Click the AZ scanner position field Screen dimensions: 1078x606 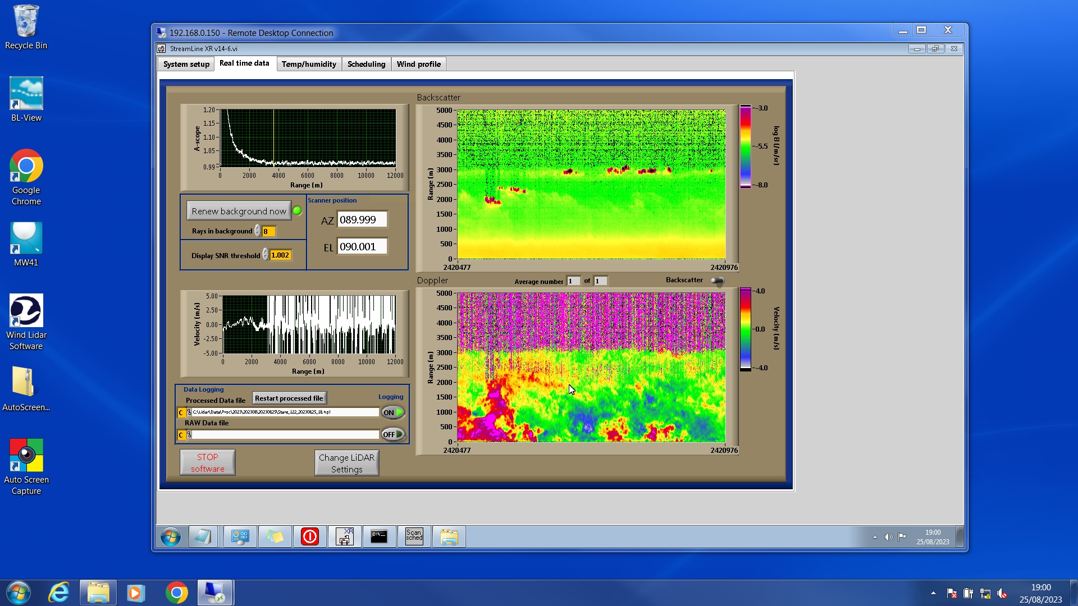point(362,220)
